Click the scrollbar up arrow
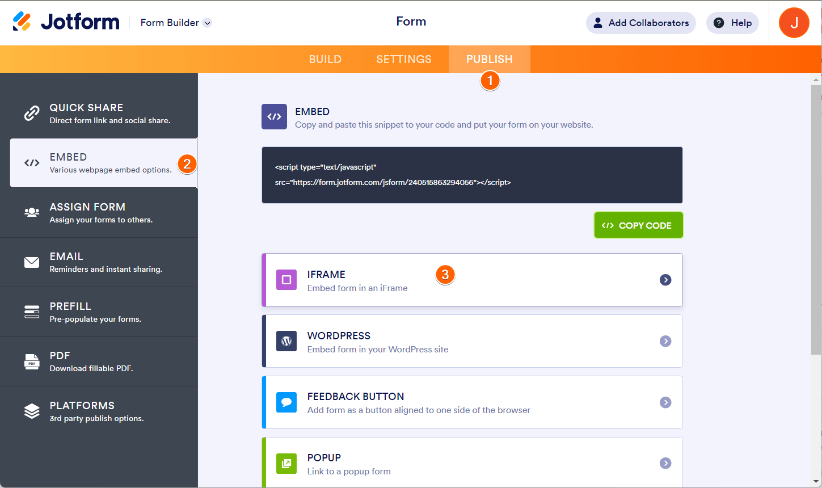Screen dimensions: 822x488 point(816,79)
